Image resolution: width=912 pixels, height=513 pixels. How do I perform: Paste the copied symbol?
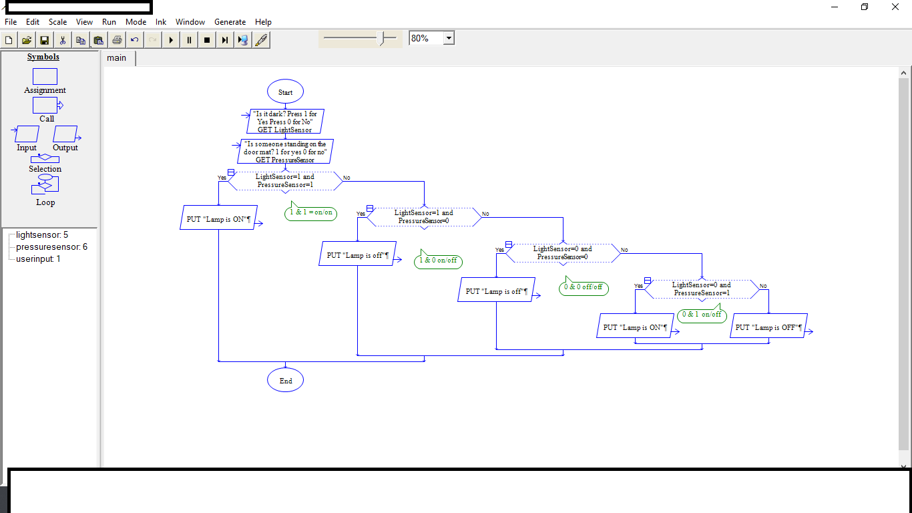coord(99,39)
